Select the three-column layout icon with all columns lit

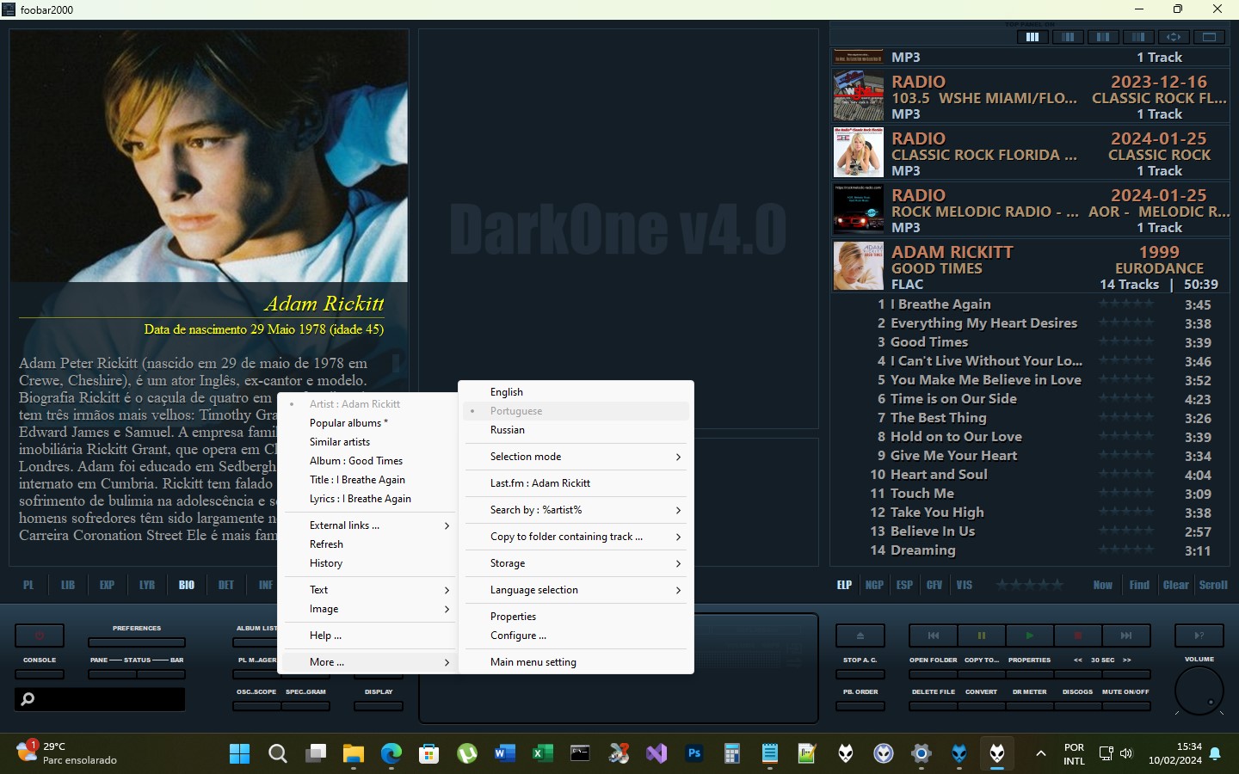[x=1032, y=37]
